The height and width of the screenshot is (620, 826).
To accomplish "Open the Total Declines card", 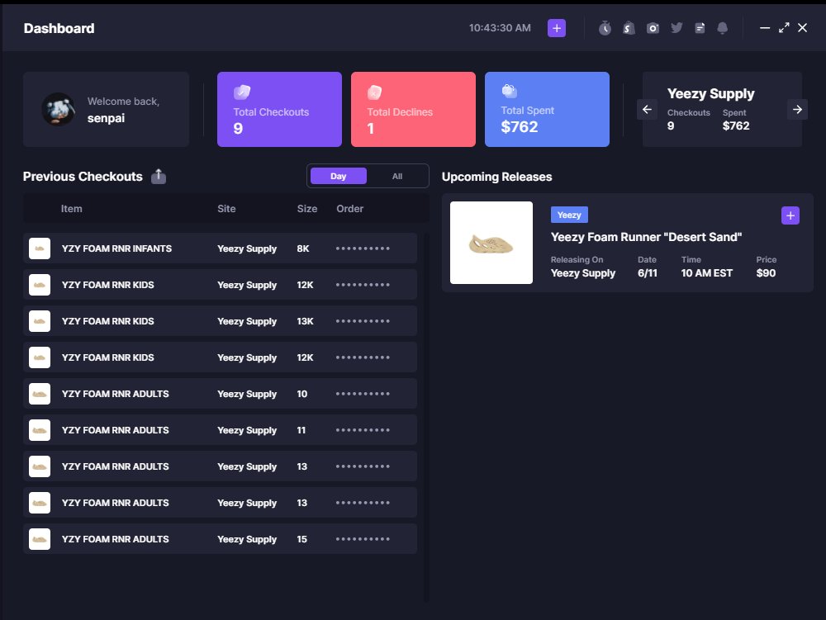I will coord(413,110).
